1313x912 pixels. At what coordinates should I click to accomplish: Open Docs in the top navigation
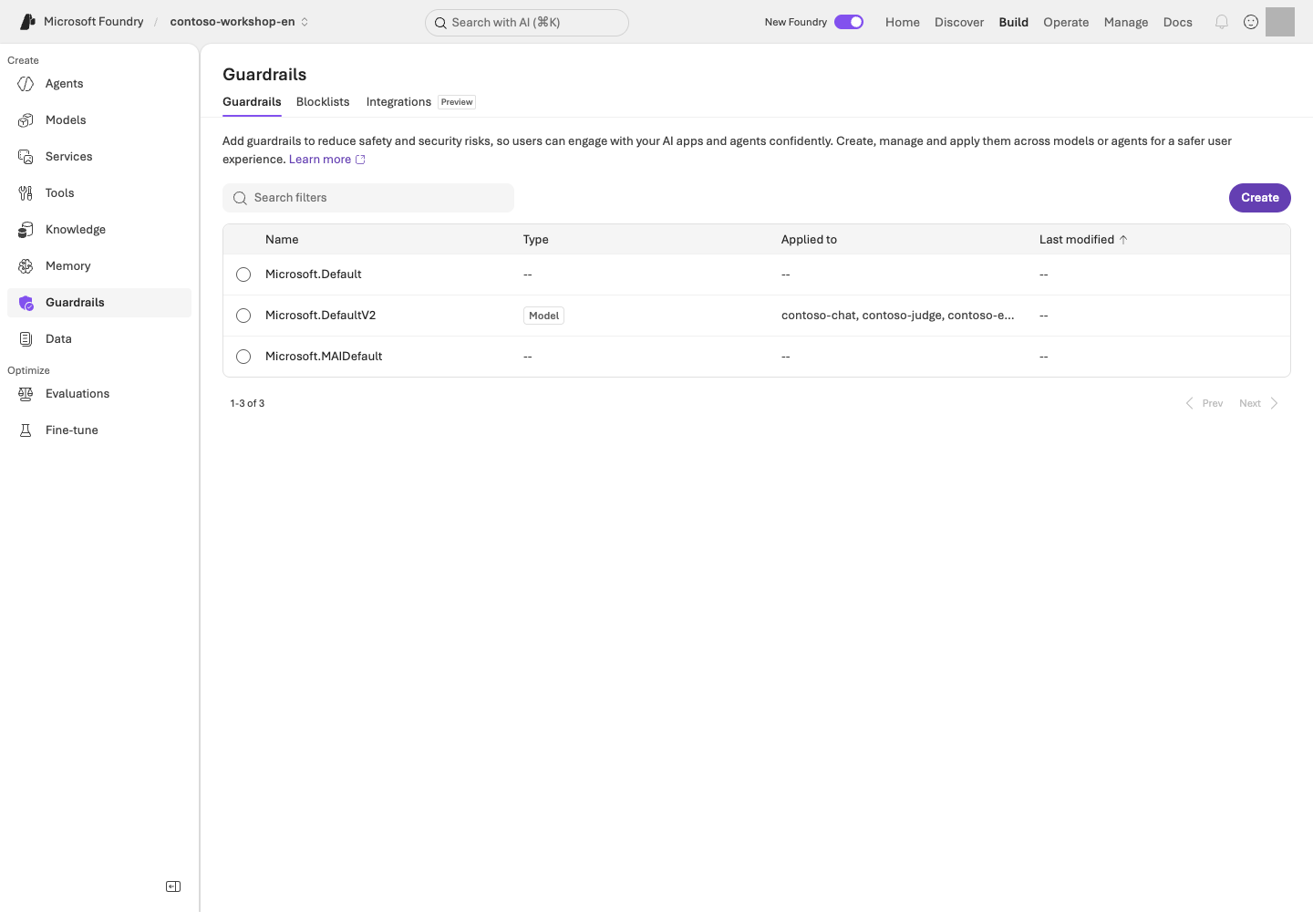(1178, 22)
